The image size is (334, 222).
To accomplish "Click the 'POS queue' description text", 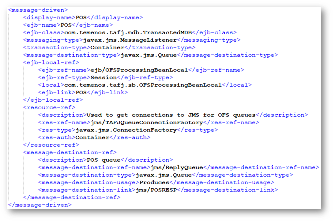I will (x=104, y=160).
